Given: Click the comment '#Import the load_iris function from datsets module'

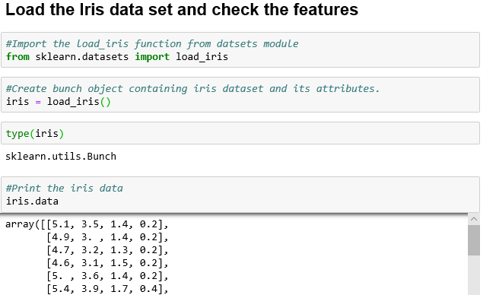Looking at the screenshot, I should click(x=152, y=43).
